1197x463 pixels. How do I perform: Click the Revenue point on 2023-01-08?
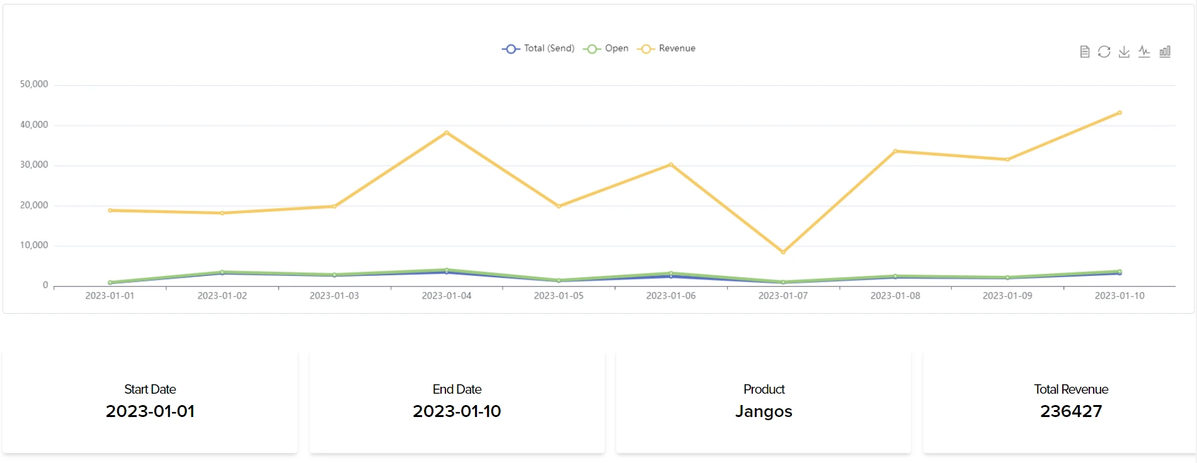click(895, 151)
